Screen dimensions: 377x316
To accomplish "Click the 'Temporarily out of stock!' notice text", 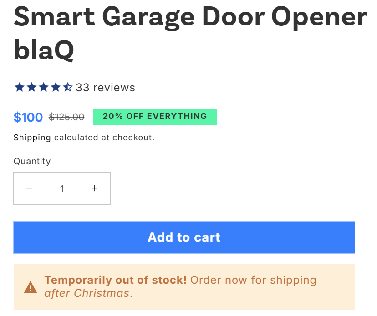I will pyautogui.click(x=116, y=280).
